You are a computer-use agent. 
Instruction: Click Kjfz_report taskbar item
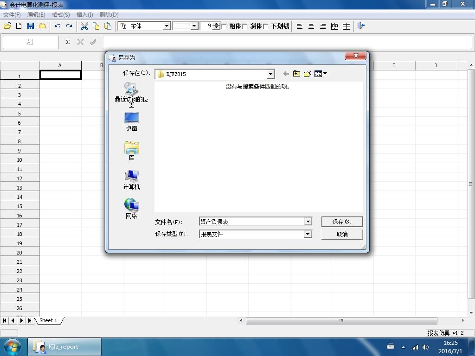64,347
